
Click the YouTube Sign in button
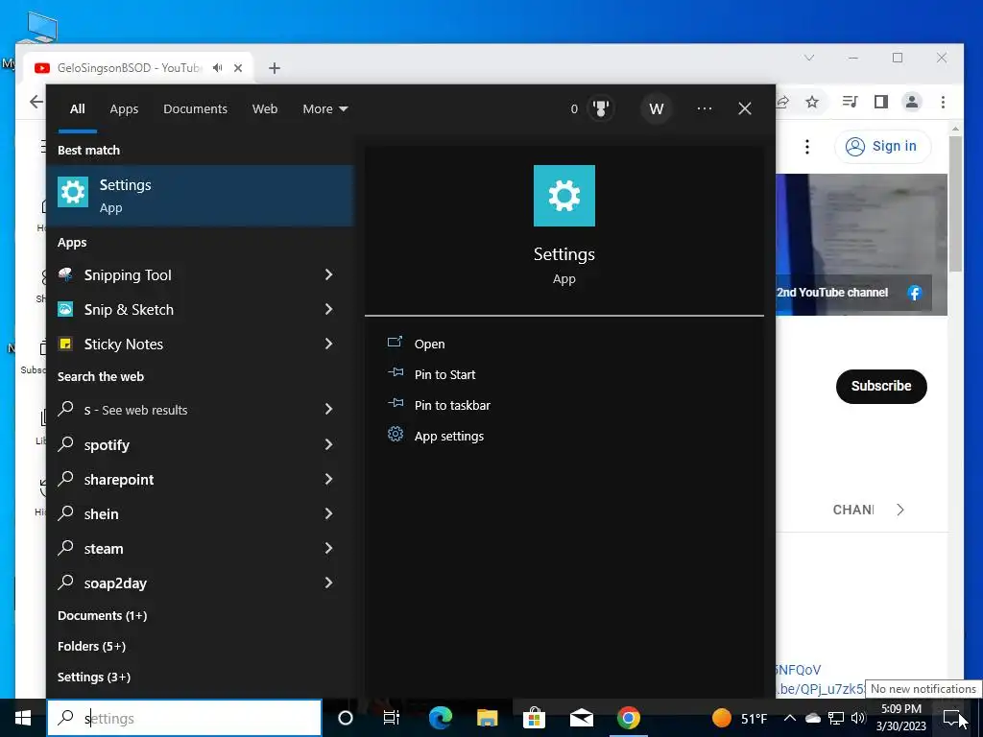tap(883, 146)
